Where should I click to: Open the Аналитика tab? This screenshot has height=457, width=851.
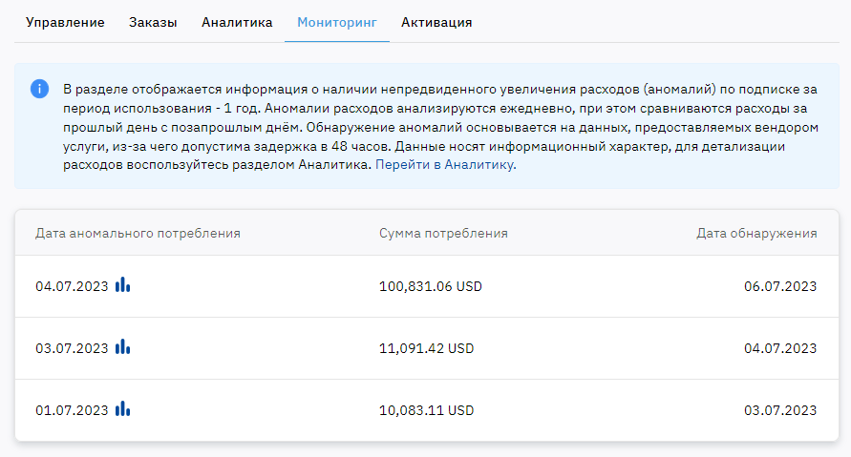(x=237, y=22)
